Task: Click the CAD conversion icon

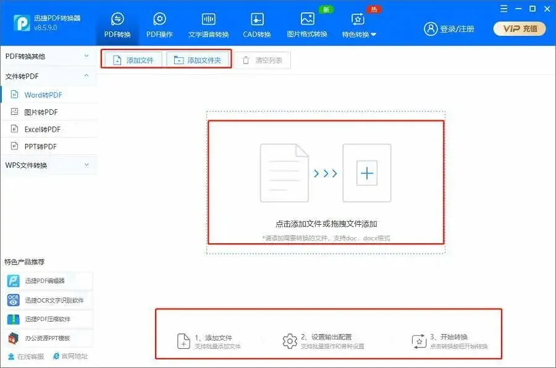Action: point(257,19)
